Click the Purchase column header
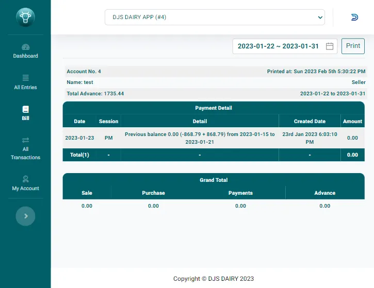 pos(153,193)
